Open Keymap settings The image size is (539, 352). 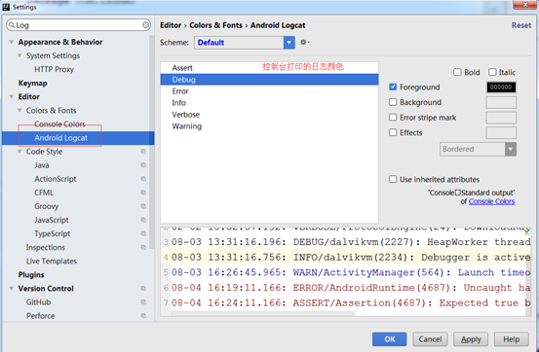coord(33,83)
